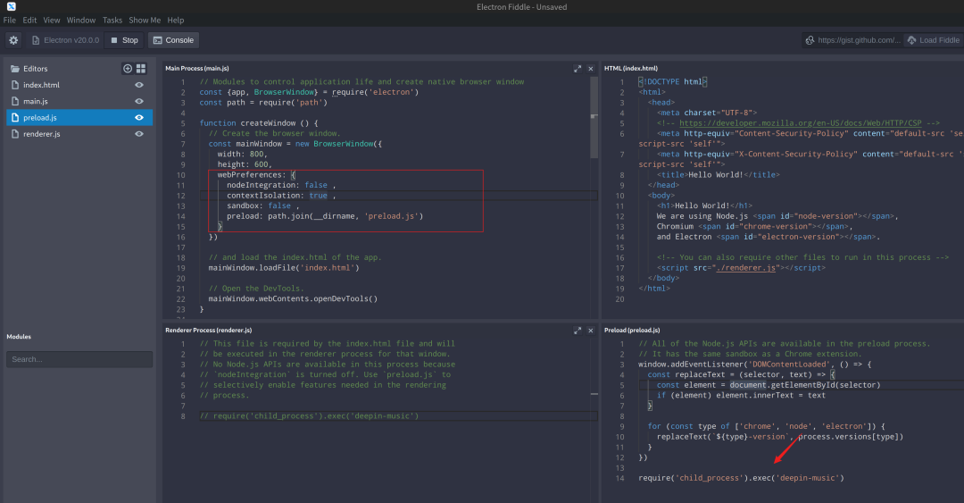This screenshot has height=503, width=964.
Task: Open the ./renderer.js link in HTML editor
Action: pos(745,268)
